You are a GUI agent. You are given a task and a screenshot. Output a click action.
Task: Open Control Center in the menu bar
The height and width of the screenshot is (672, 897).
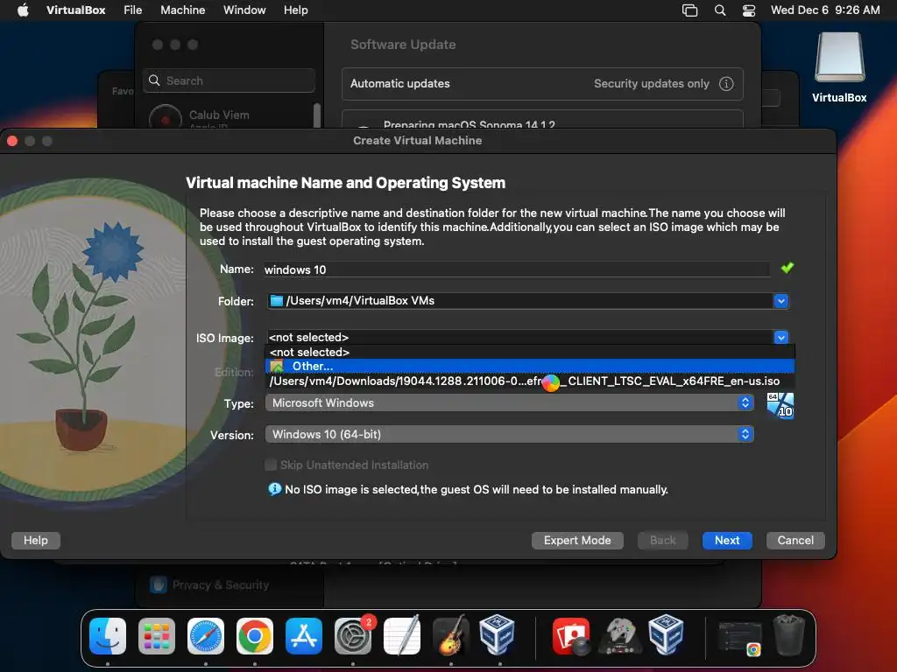(749, 10)
